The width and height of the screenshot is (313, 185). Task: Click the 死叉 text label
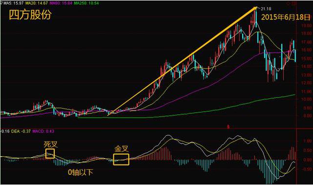pyautogui.click(x=51, y=145)
